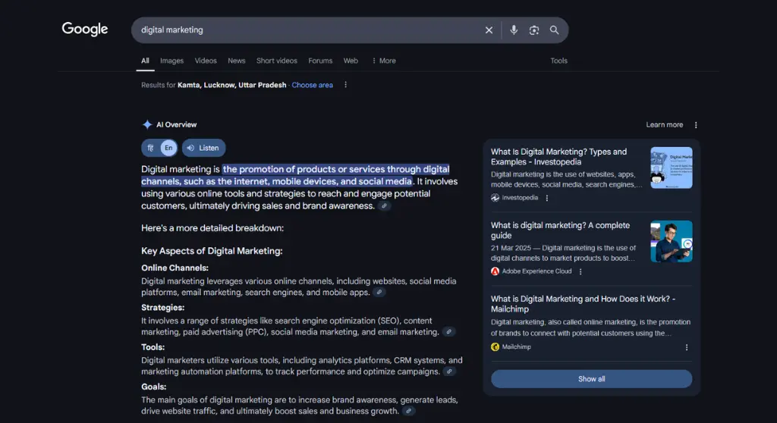777x423 pixels.
Task: Click source link icon after 'email marketing'
Action: (x=448, y=332)
